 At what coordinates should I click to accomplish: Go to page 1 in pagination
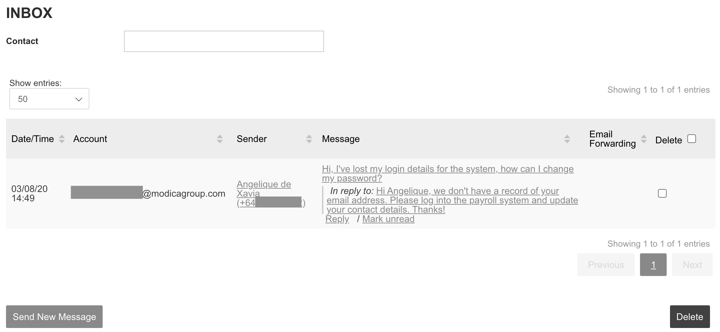point(653,265)
